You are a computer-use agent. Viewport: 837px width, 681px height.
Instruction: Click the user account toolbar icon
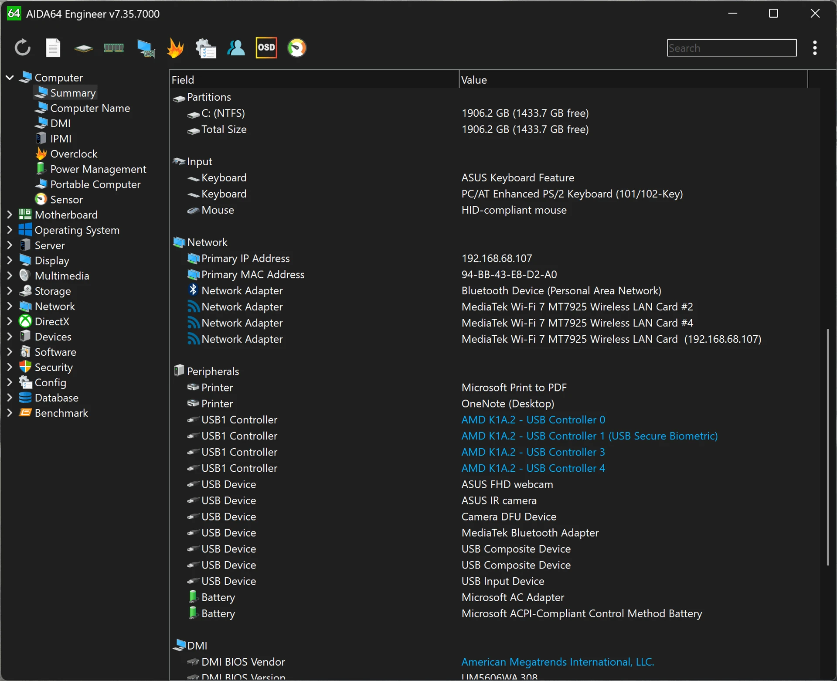tap(236, 48)
